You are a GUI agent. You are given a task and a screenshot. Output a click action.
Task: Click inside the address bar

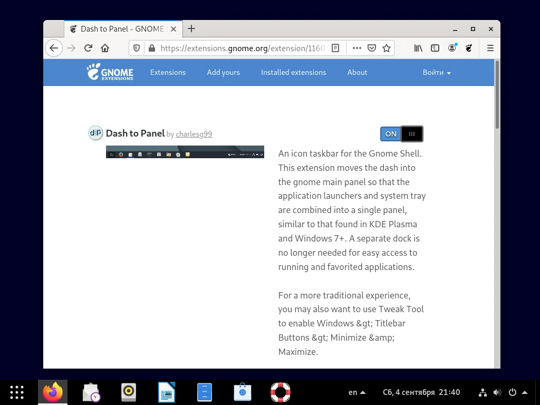coord(237,48)
